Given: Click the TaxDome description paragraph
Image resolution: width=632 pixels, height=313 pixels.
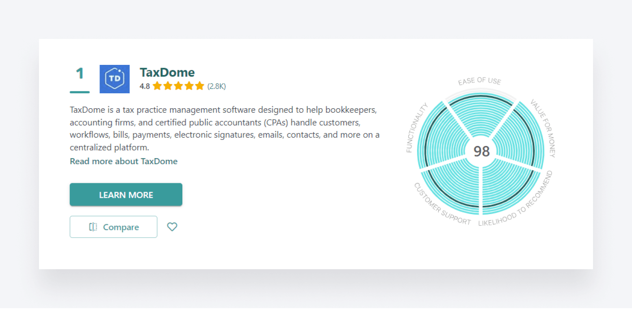Looking at the screenshot, I should (224, 129).
